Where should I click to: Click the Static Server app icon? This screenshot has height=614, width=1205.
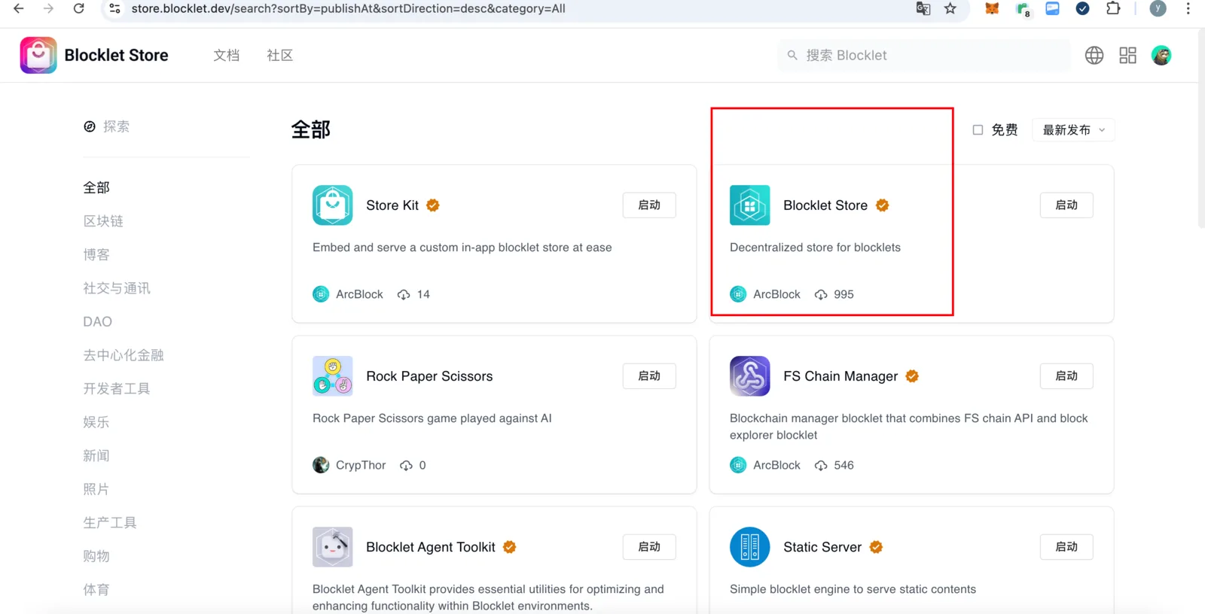750,547
